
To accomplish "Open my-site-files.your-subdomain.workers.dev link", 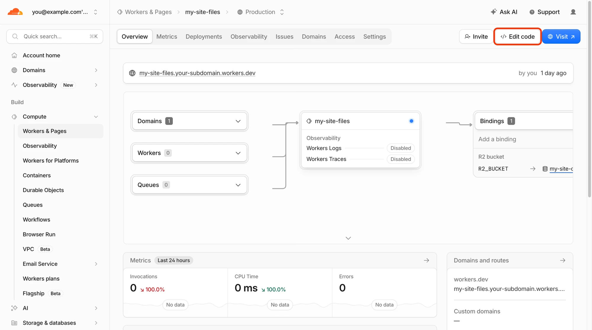I will coord(197,73).
